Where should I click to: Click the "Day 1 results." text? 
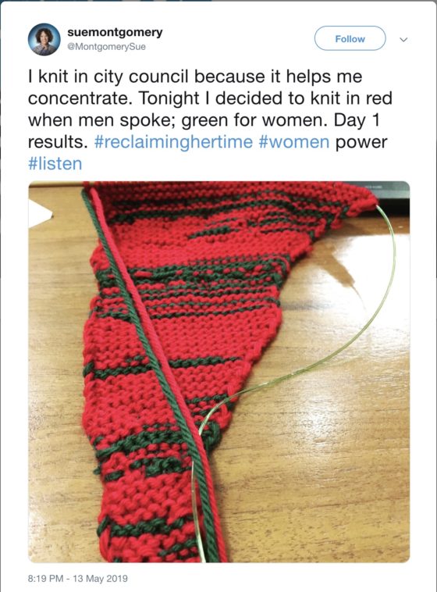204,131
